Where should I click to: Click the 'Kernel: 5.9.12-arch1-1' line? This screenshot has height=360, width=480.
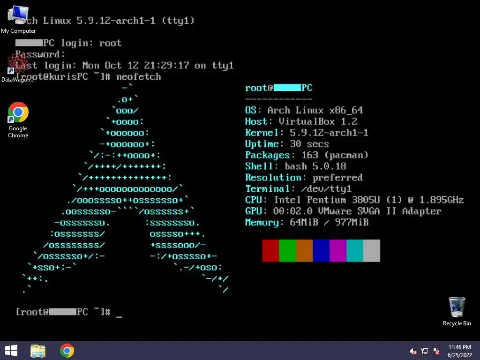pos(307,133)
